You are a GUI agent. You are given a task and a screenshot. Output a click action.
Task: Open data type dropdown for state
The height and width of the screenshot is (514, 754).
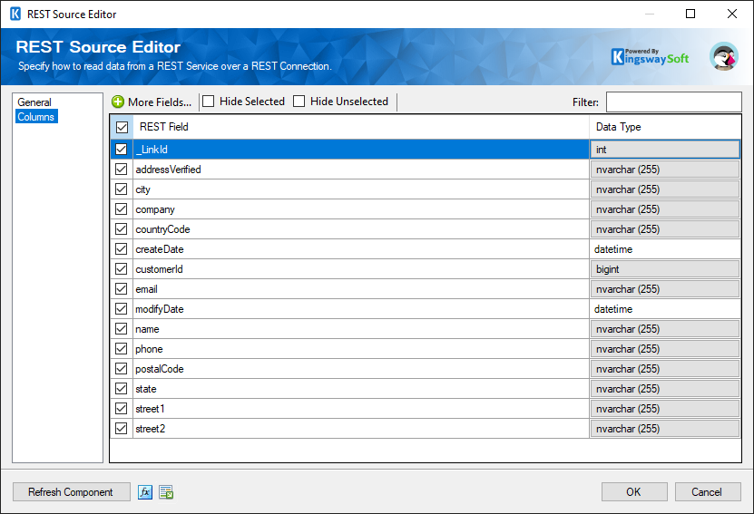[x=665, y=389]
